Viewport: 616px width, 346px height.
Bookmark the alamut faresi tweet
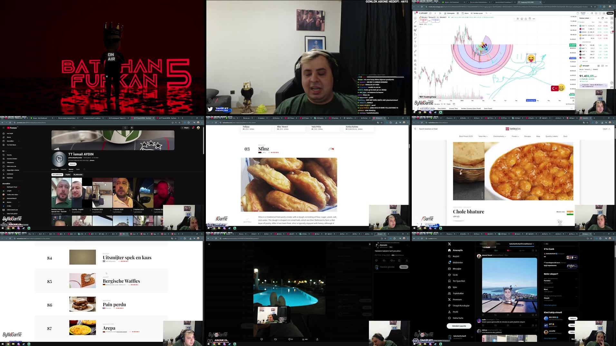pyautogui.click(x=533, y=315)
